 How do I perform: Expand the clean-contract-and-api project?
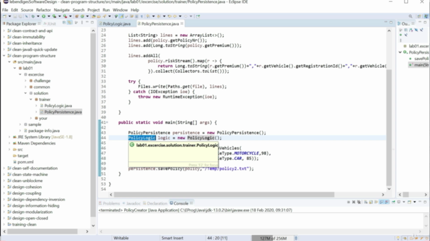pos(4,31)
